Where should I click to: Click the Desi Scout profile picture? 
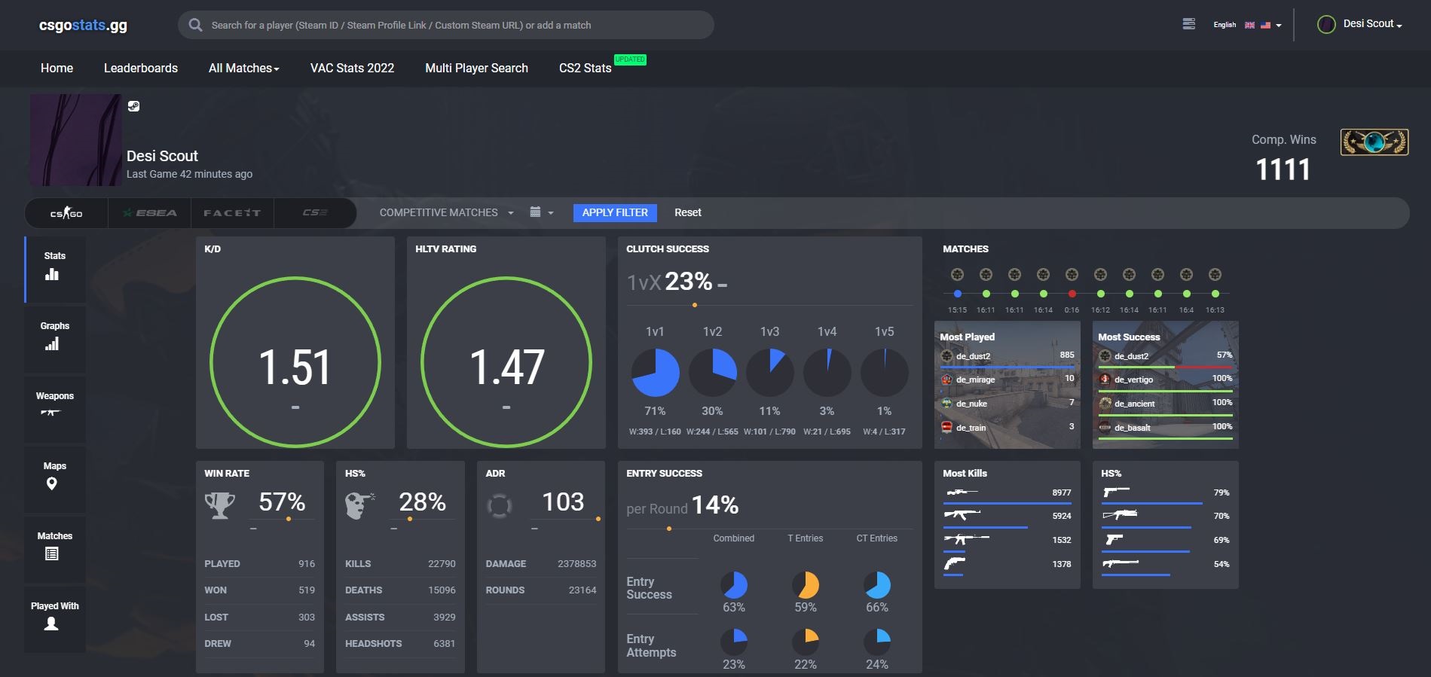[x=75, y=140]
